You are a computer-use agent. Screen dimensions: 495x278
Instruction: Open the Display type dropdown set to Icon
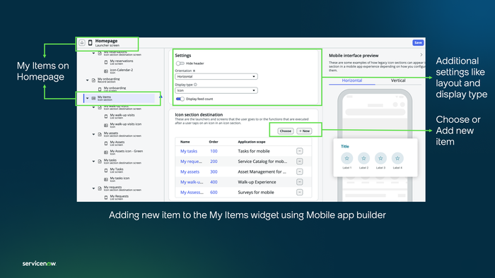coord(216,90)
